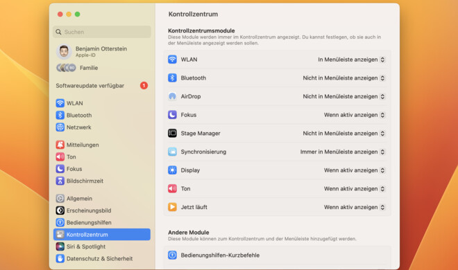Screen dimensions: 458x270
Task: Open Jetzt läuft display dropdown
Action: click(x=355, y=207)
